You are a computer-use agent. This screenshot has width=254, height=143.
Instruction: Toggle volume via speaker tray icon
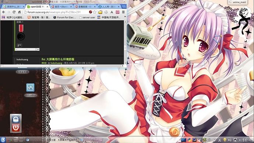click(x=230, y=140)
